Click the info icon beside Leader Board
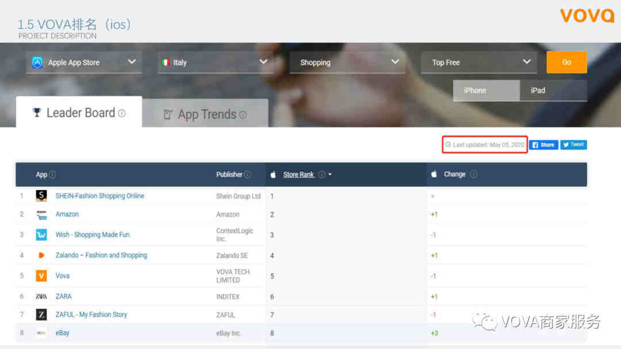The height and width of the screenshot is (349, 621). coord(122,114)
